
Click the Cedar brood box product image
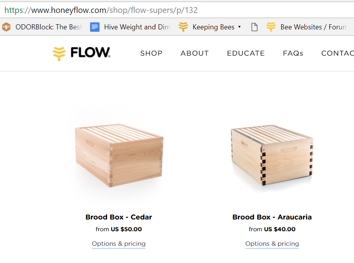point(119,155)
